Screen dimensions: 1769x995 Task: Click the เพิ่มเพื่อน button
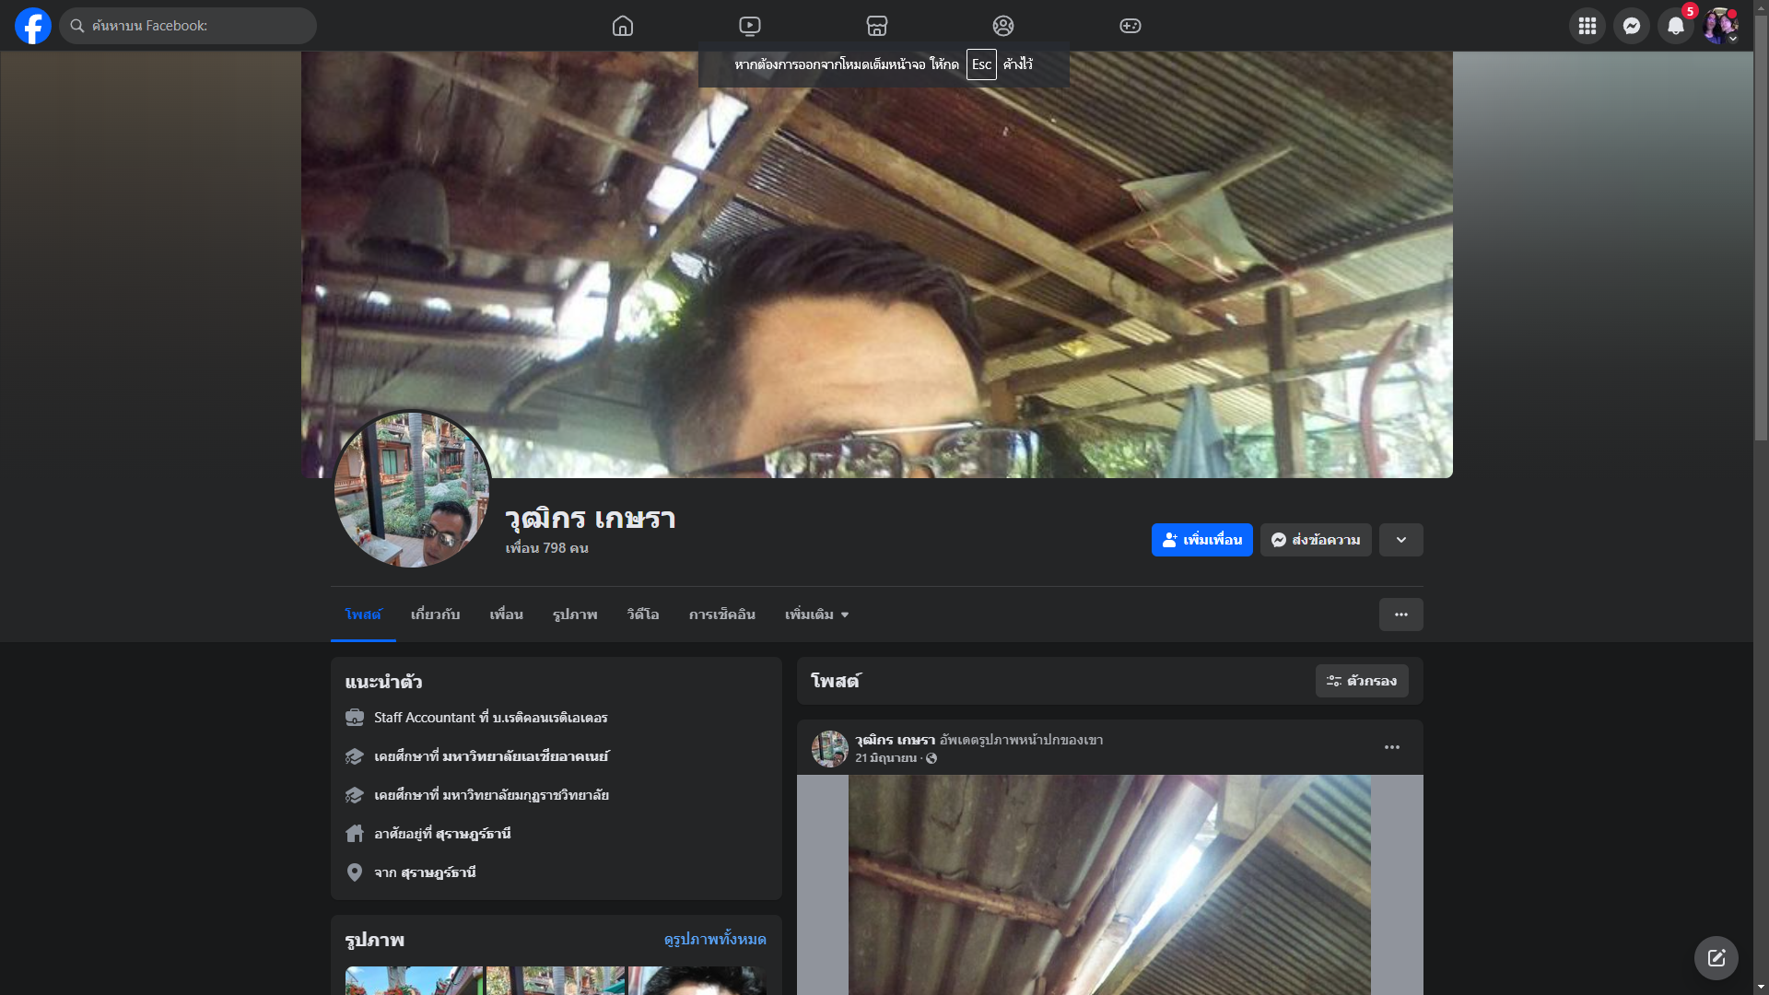click(1201, 540)
